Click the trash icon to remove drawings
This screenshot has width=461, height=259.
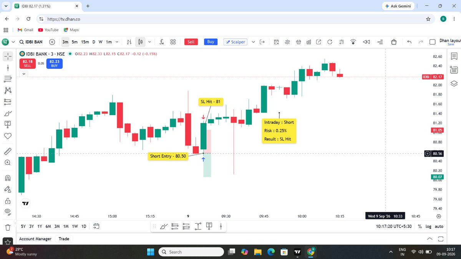(8, 227)
